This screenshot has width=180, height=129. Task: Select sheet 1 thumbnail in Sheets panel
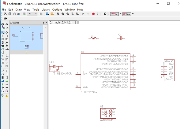point(27,40)
